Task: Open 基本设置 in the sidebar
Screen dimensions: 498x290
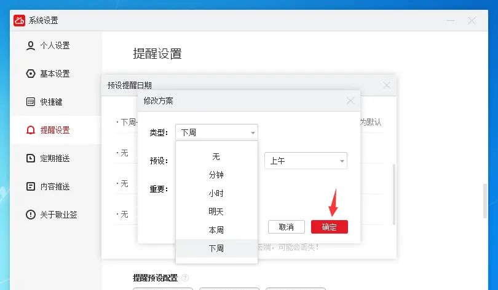Action: pos(55,74)
